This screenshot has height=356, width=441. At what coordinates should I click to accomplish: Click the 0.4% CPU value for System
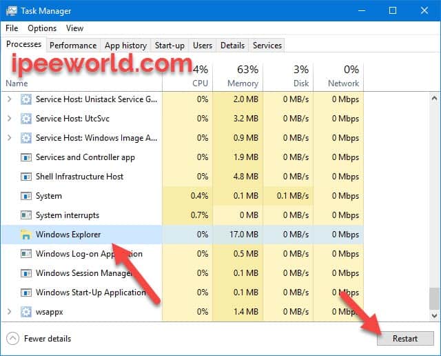tap(199, 196)
